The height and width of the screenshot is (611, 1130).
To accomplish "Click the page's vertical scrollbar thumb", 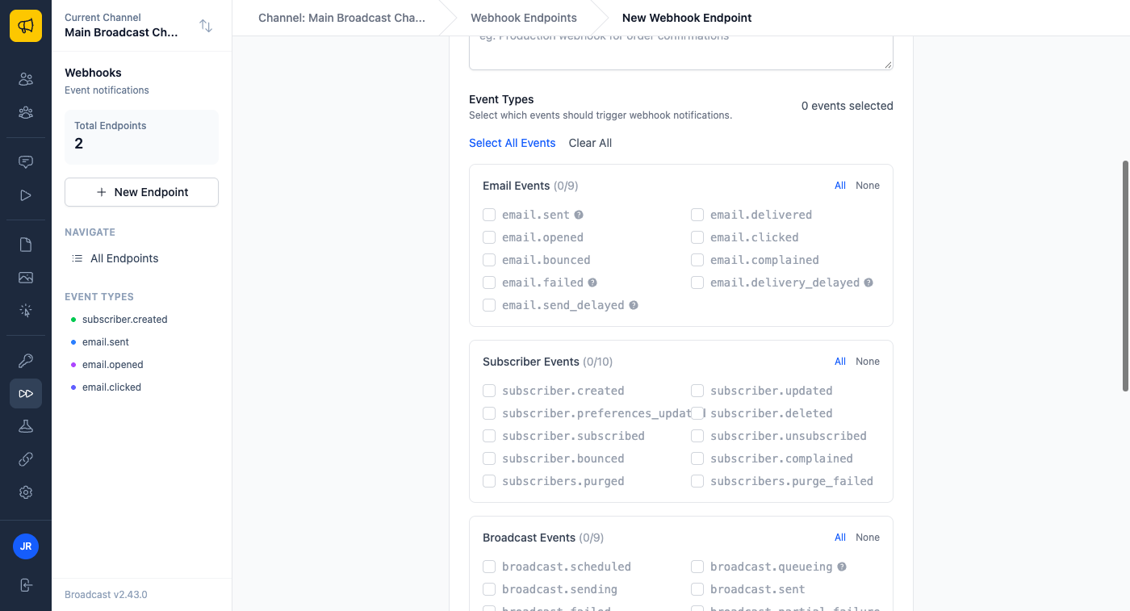I will [1125, 276].
